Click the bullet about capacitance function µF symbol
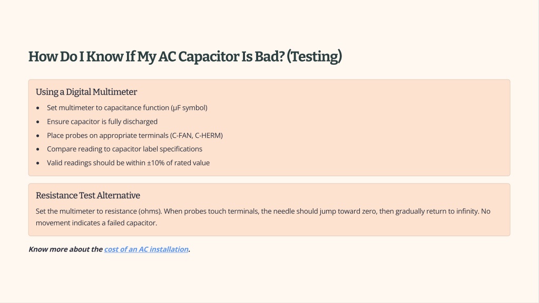 tap(127, 108)
